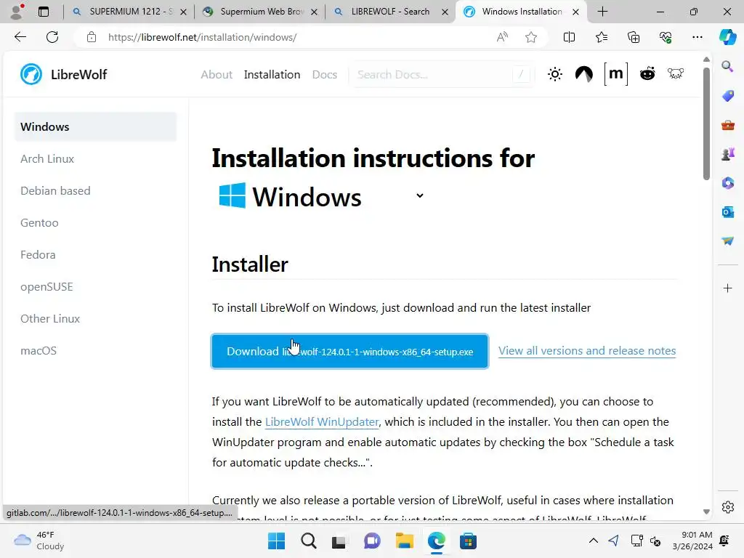This screenshot has width=744, height=558.
Task: Open sidebar search magnifier icon
Action: point(727,66)
